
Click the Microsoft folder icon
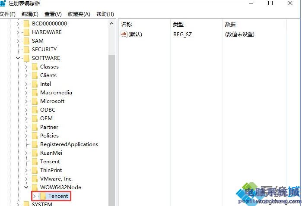tap(35, 101)
